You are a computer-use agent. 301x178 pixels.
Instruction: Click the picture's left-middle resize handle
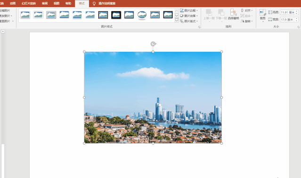coord(84,97)
